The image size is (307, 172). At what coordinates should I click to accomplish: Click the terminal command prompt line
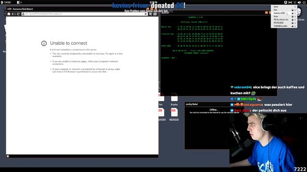(x=169, y=58)
